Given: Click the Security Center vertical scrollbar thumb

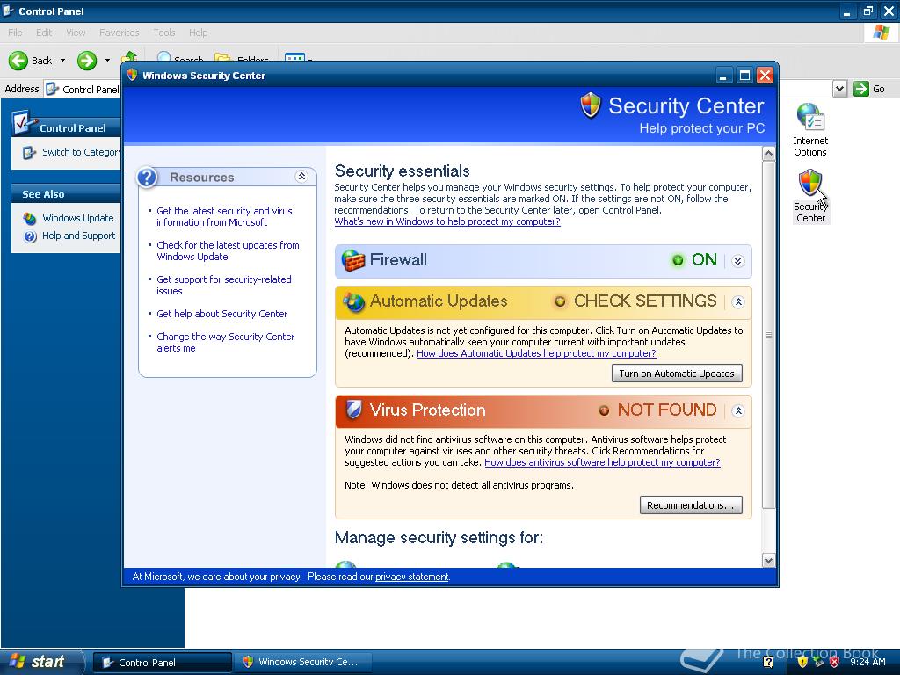Looking at the screenshot, I should coord(768,335).
